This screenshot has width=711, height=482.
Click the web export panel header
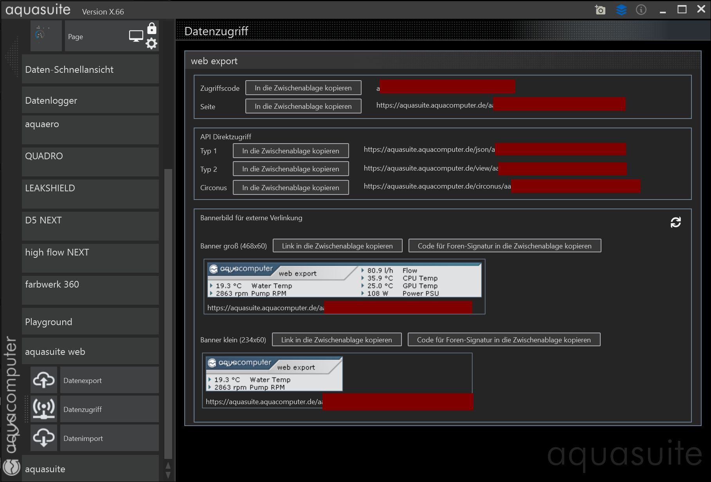pos(443,61)
